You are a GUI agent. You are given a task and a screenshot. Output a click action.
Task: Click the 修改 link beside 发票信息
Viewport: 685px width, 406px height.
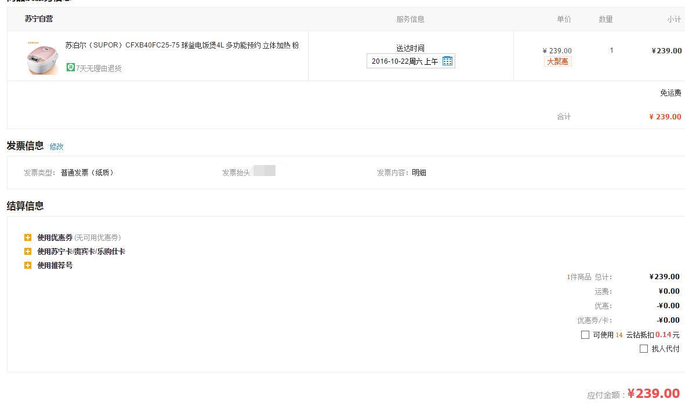tap(56, 147)
